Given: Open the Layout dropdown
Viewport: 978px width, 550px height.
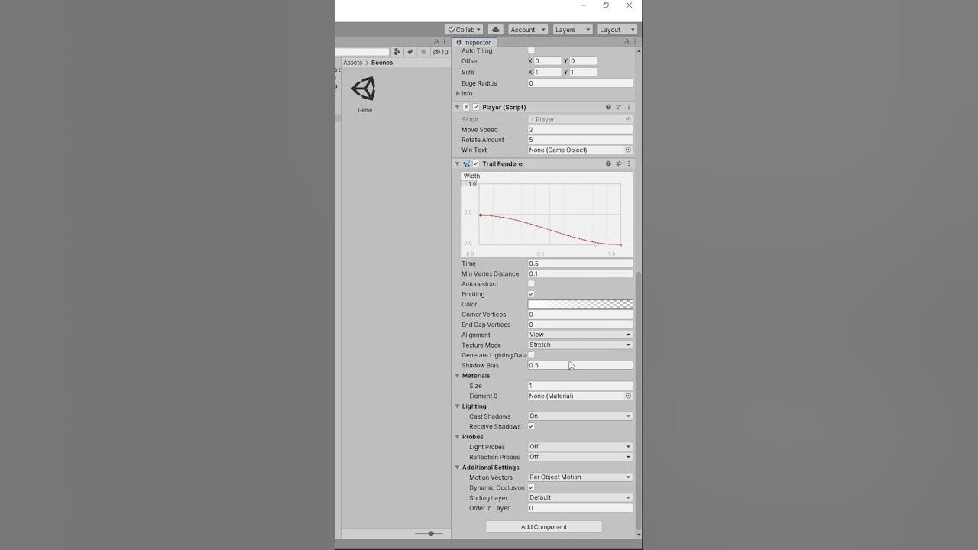Looking at the screenshot, I should 617,30.
